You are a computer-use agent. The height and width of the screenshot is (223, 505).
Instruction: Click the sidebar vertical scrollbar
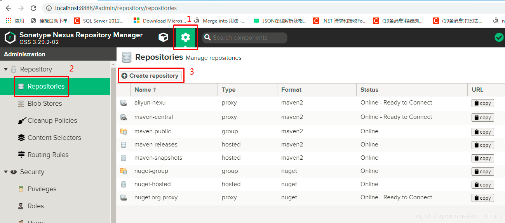point(113,142)
